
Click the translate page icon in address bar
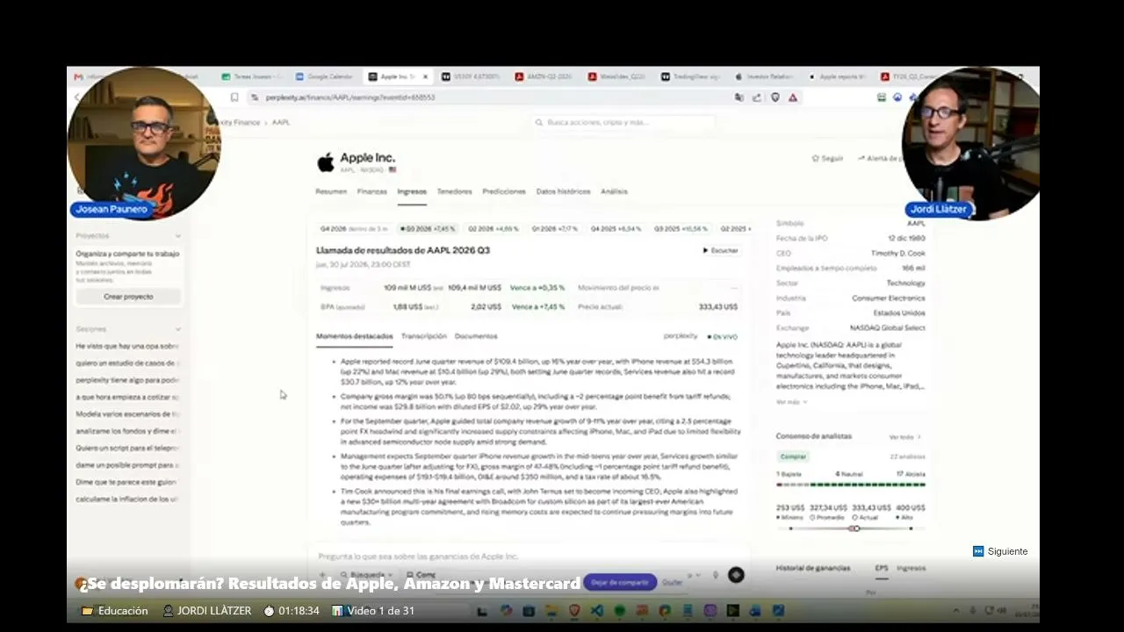tap(739, 97)
